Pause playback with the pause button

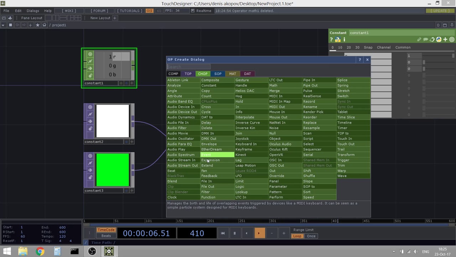(x=234, y=233)
